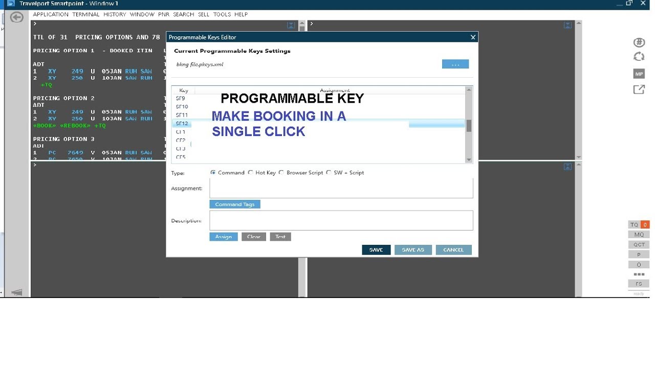Screen dimensions: 655x368
Task: Click the pop-out external window icon
Action: (x=639, y=89)
